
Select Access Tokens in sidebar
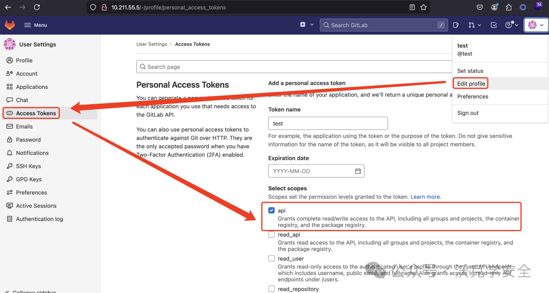tap(36, 113)
